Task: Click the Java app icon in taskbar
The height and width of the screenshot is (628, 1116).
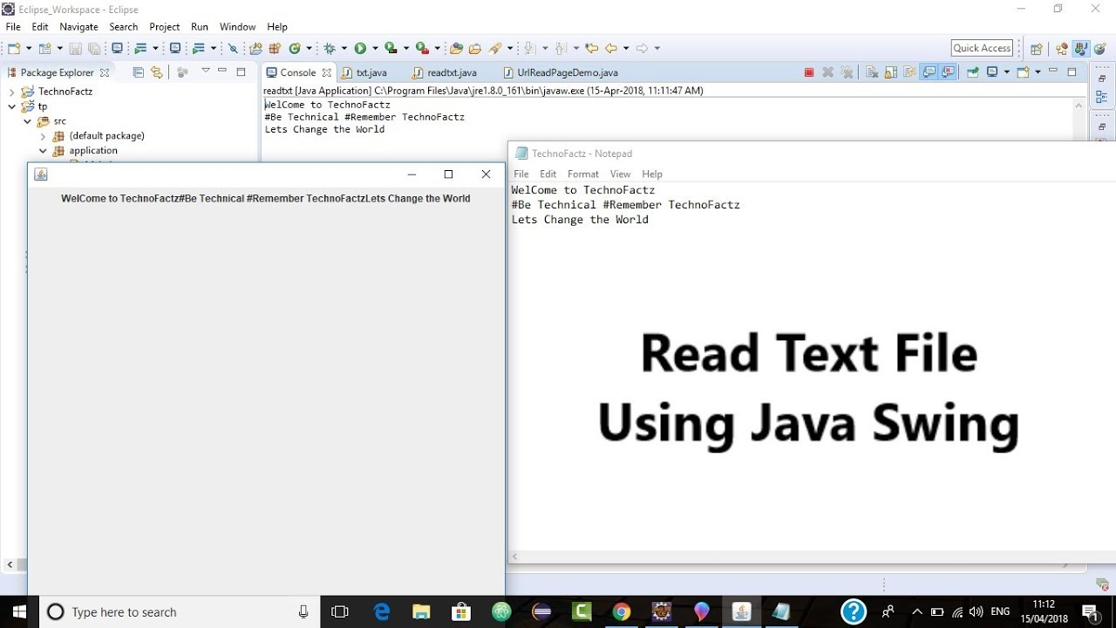Action: [x=741, y=611]
